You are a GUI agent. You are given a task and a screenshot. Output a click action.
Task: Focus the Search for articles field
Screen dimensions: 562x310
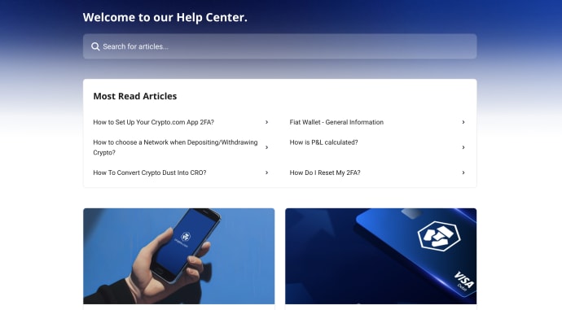pyautogui.click(x=279, y=46)
